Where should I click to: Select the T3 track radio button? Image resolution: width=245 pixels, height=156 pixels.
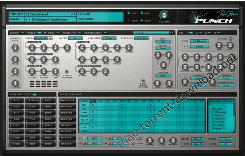(x=109, y=139)
